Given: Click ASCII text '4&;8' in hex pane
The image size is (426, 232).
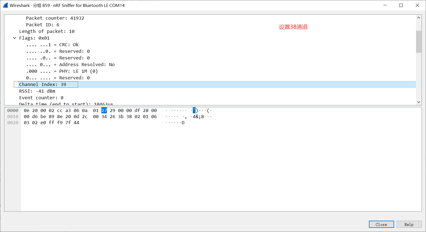Looking at the screenshot, I should [198, 116].
